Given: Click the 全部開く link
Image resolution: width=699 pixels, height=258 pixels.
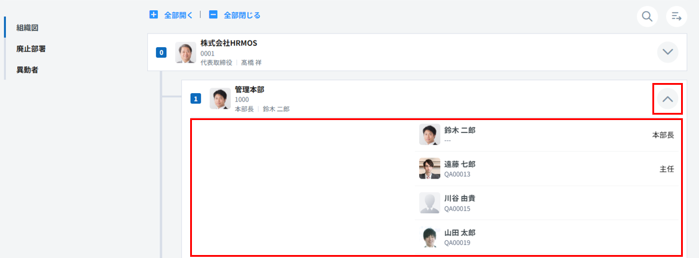Looking at the screenshot, I should click(178, 15).
